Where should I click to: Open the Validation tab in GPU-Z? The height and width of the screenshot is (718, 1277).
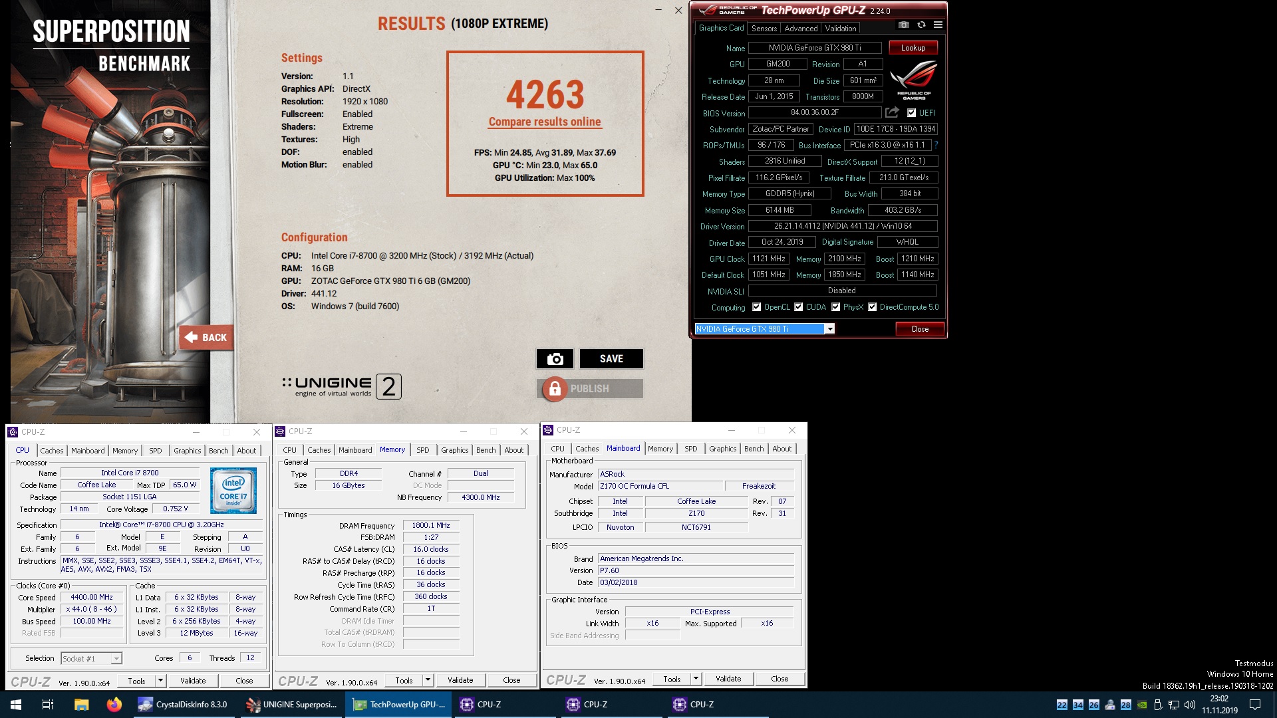841,29
